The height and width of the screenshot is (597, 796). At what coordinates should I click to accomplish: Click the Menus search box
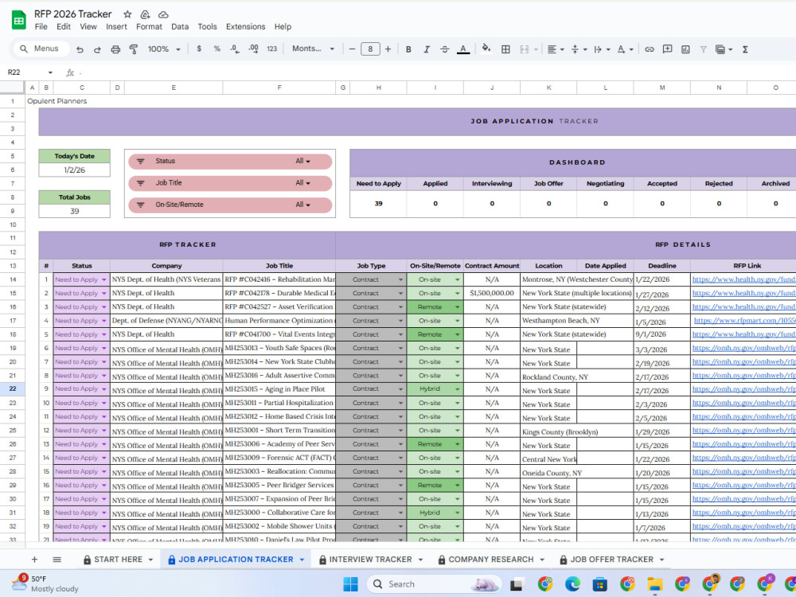point(40,49)
